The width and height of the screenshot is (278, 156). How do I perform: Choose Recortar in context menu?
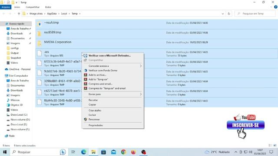113,100
